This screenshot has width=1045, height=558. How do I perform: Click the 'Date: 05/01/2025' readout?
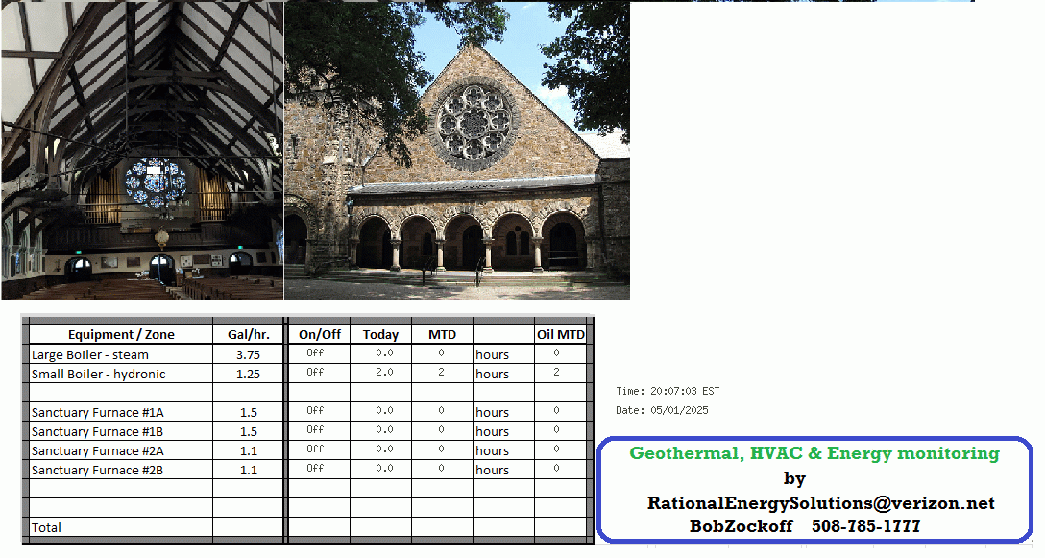coord(662,411)
